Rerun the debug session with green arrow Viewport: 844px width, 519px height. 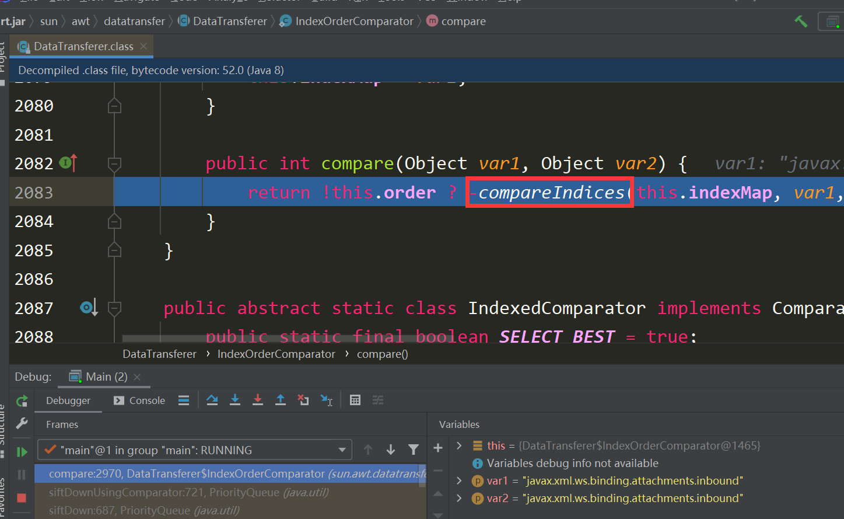tap(22, 400)
